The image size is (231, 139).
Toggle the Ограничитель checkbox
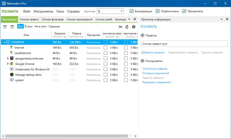[x=157, y=11]
